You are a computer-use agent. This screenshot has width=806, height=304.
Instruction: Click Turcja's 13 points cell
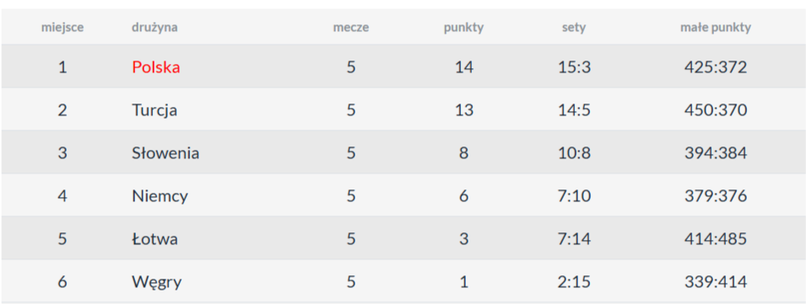point(463,110)
